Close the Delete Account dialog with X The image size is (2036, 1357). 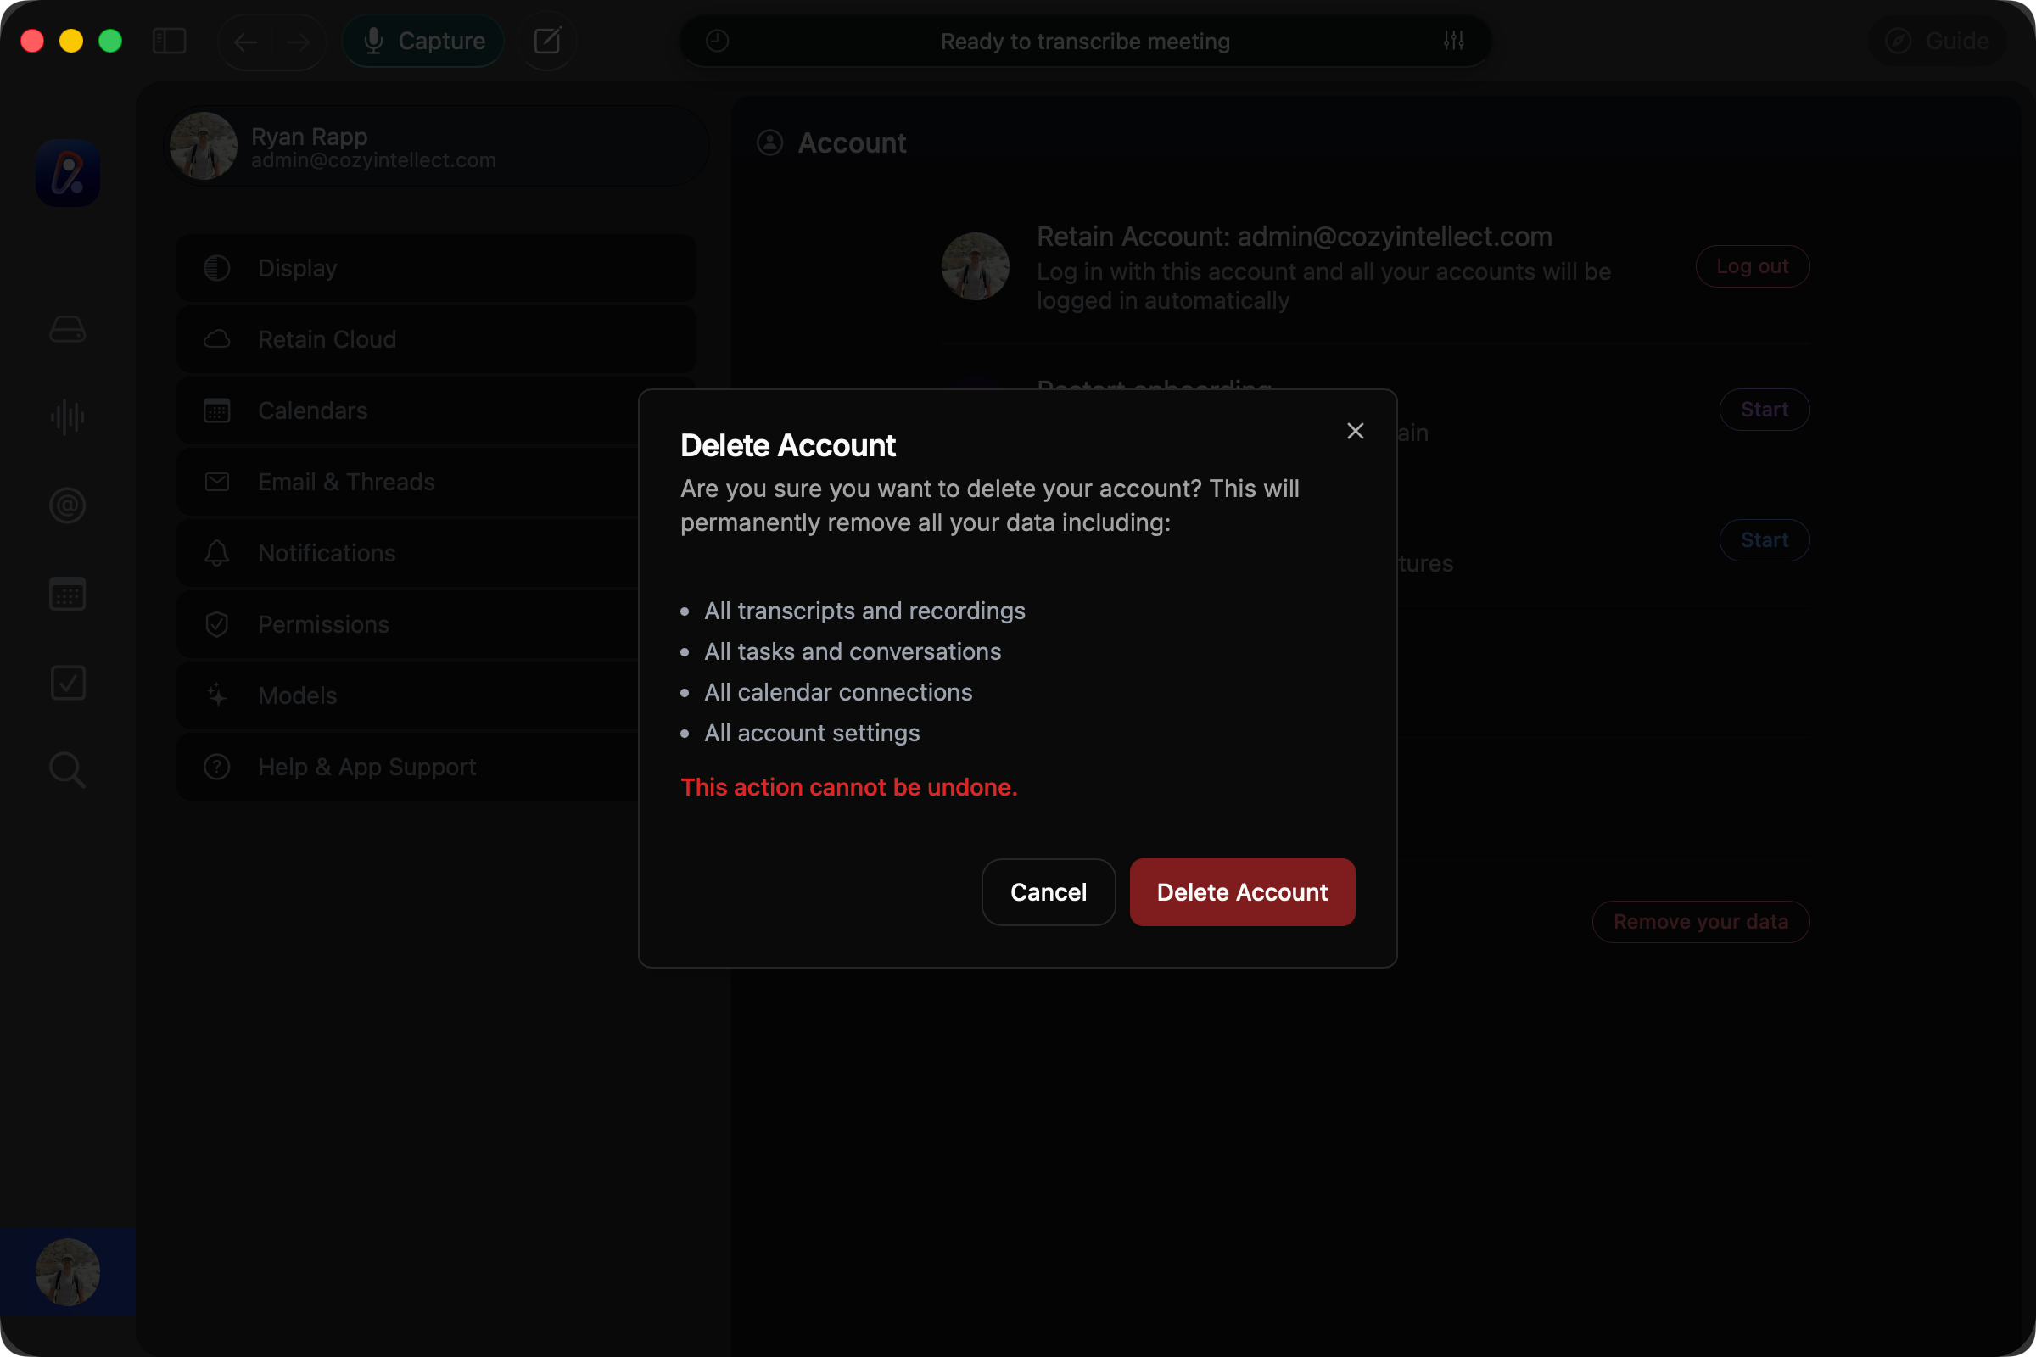point(1355,431)
